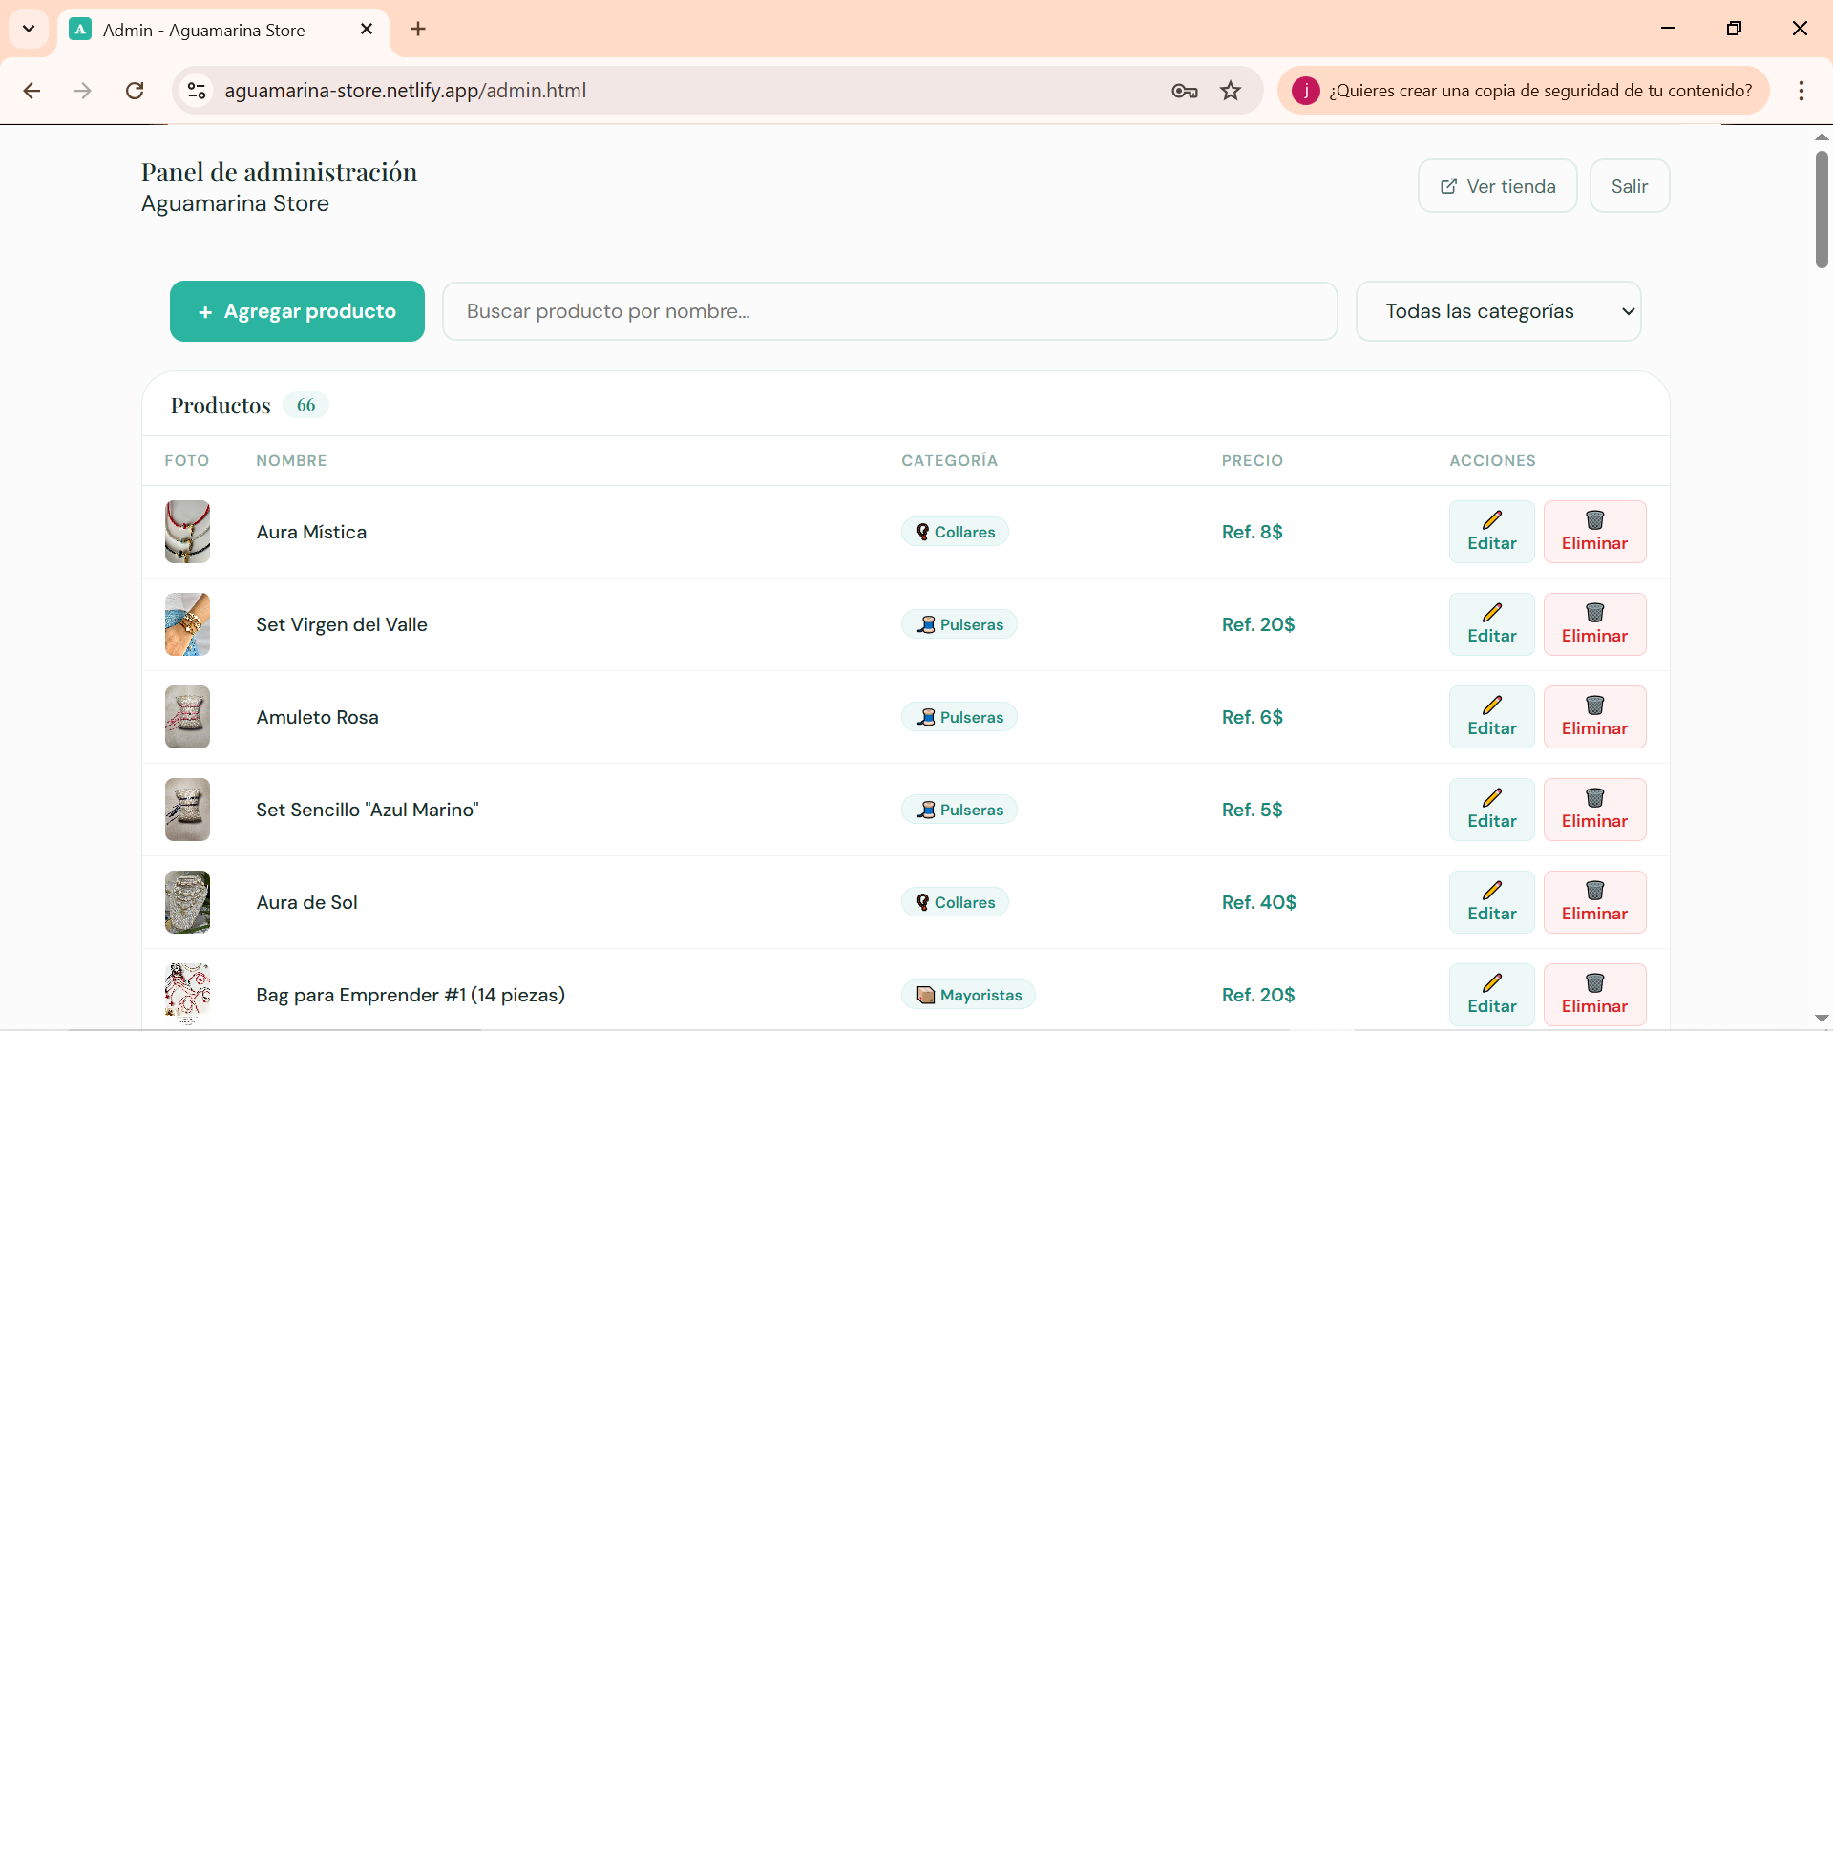Click the Aura de Sol product thumbnail
The height and width of the screenshot is (1853, 1833).
(x=187, y=901)
